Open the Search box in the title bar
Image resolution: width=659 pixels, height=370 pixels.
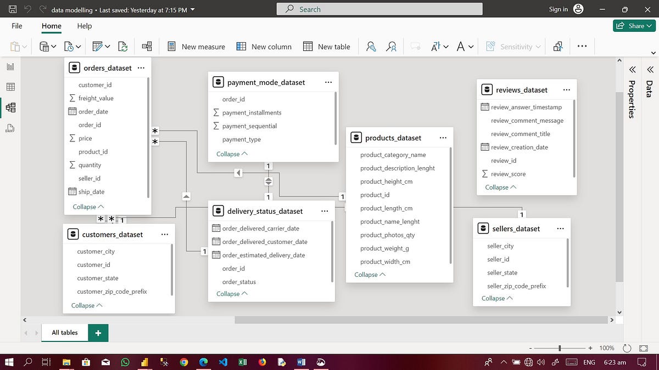pos(379,9)
